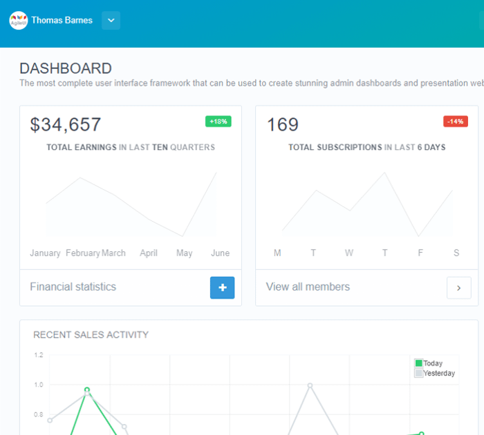Click the first Yesterday data point near 0.8
Image resolution: width=484 pixels, height=435 pixels.
tap(50, 420)
